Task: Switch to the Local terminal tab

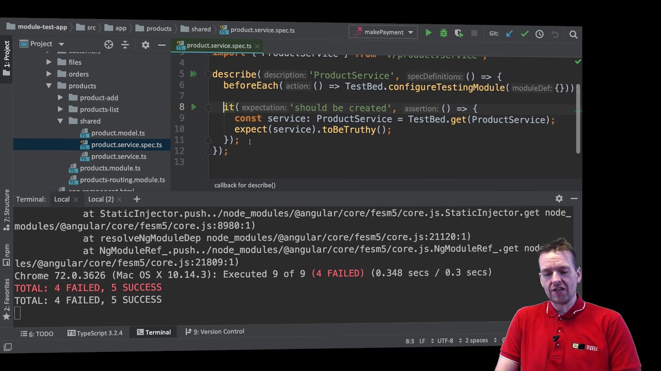Action: [61, 199]
